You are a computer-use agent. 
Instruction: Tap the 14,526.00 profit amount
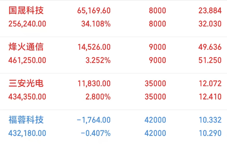point(94,47)
